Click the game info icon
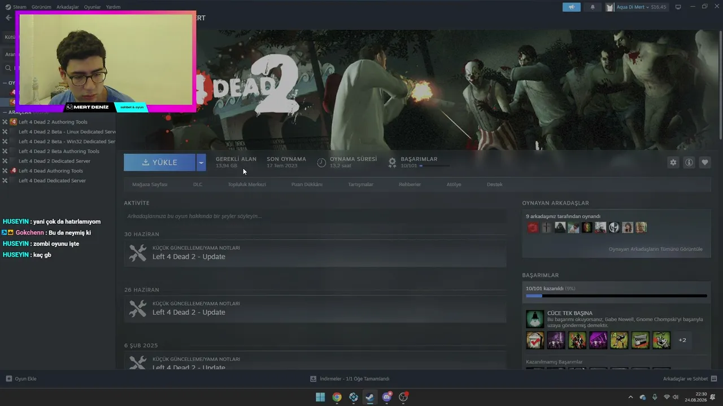 click(689, 162)
